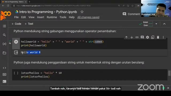Open the Files folder sidebar icon
Image resolution: width=171 pixels, height=96 pixels.
coord(4,53)
